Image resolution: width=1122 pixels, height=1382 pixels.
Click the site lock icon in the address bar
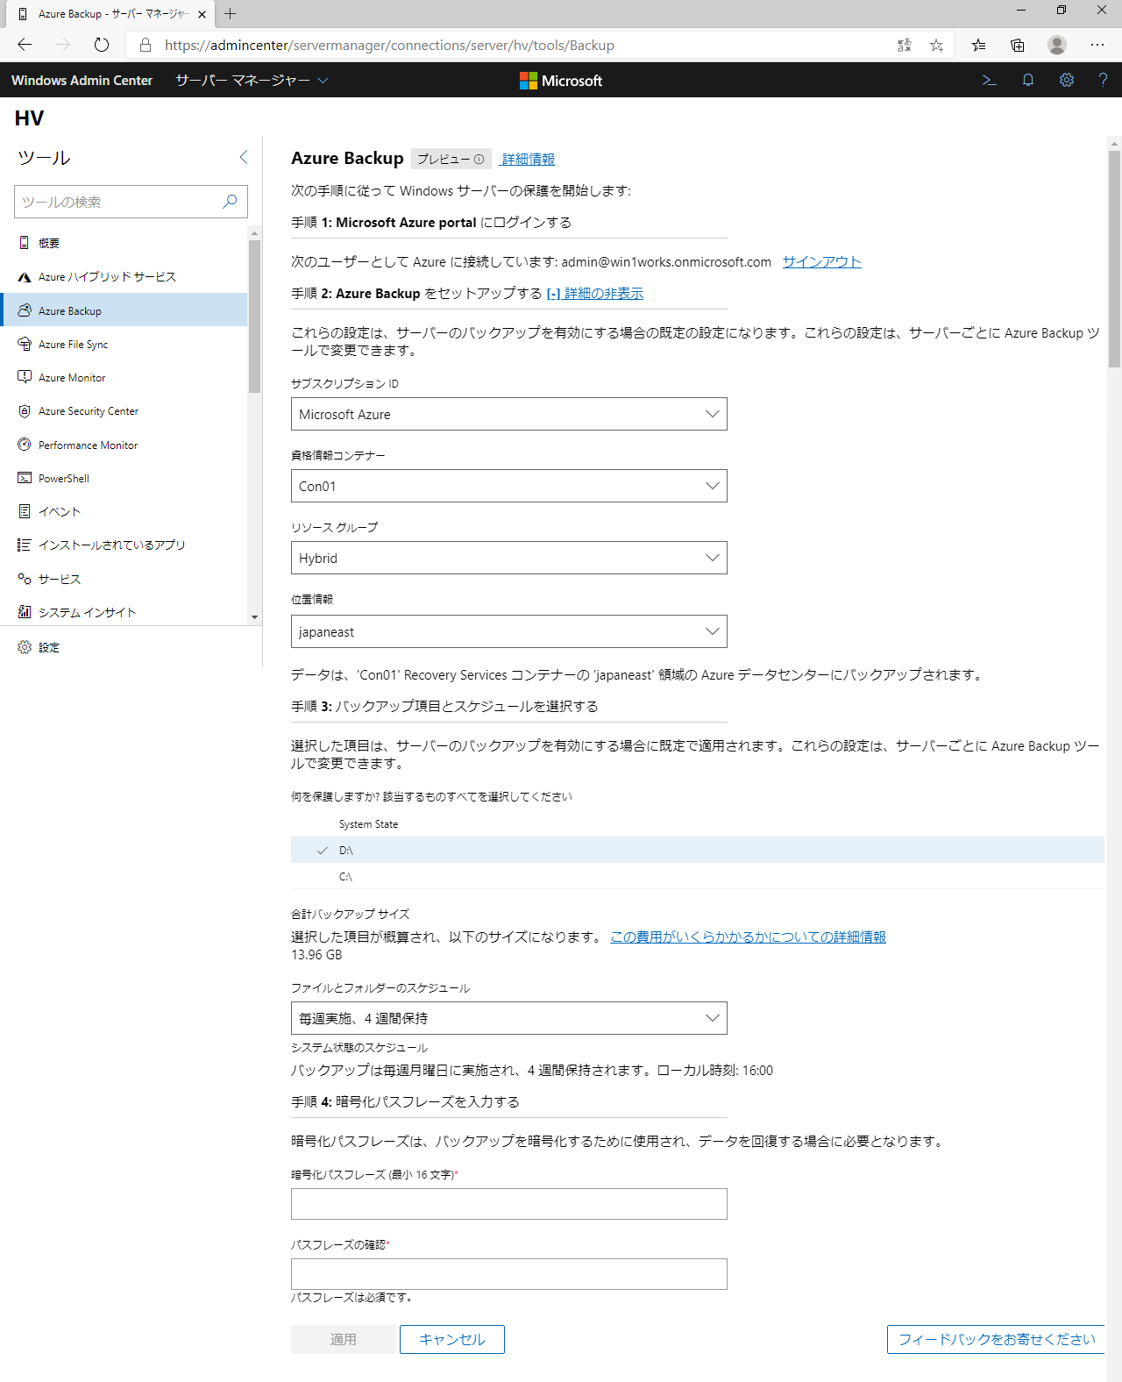(x=146, y=45)
